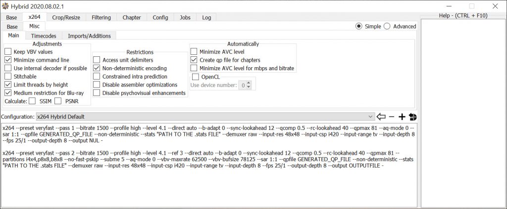Click the Use device number field
Screen dimensions: 507x209
coord(242,85)
